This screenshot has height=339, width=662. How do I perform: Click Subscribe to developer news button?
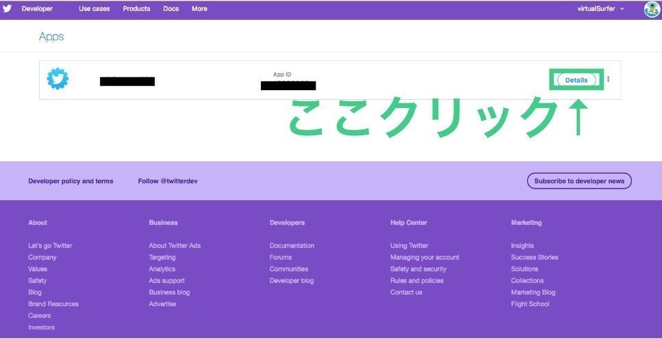[x=579, y=181]
